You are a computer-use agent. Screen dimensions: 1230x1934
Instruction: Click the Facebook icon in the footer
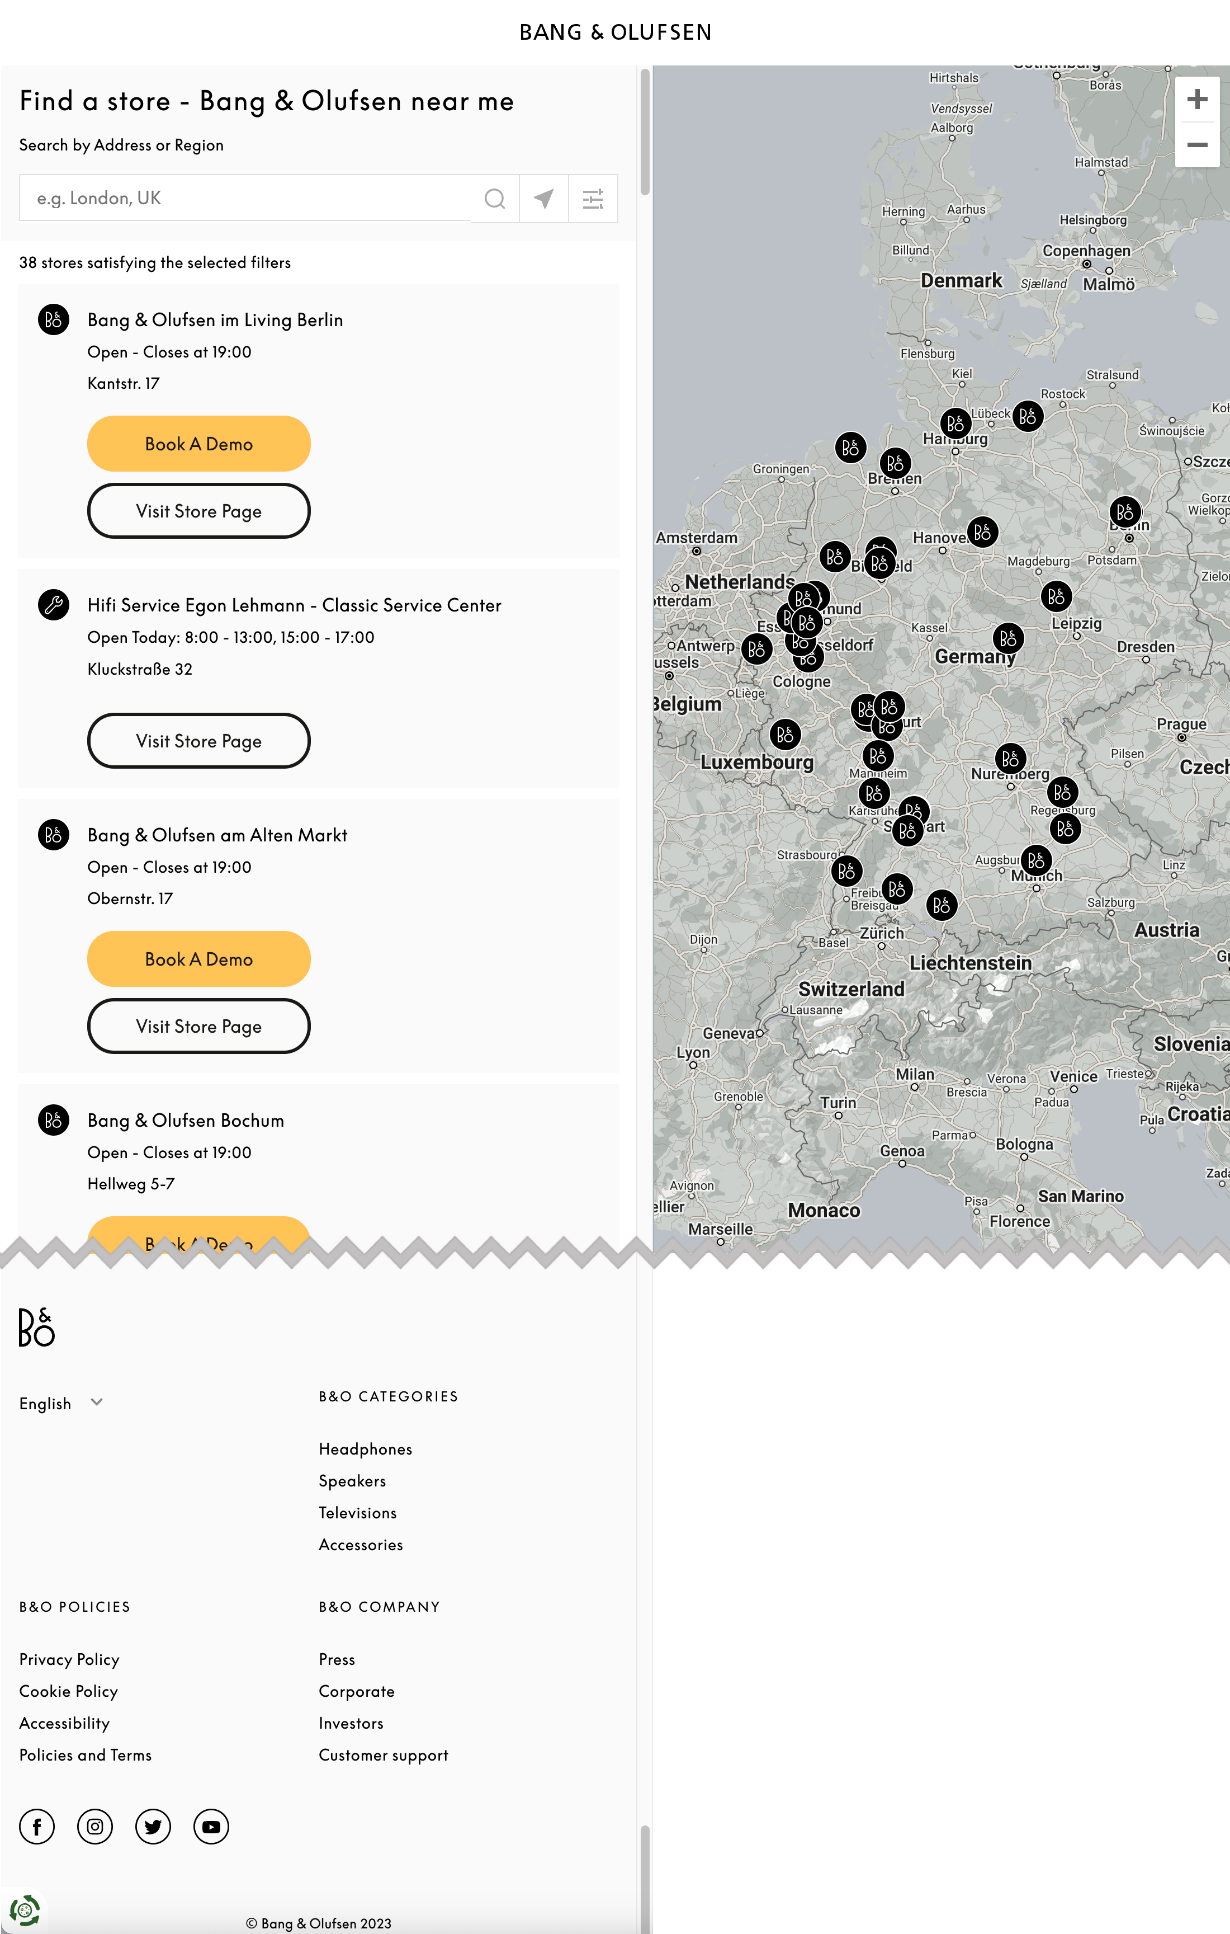(x=37, y=1827)
